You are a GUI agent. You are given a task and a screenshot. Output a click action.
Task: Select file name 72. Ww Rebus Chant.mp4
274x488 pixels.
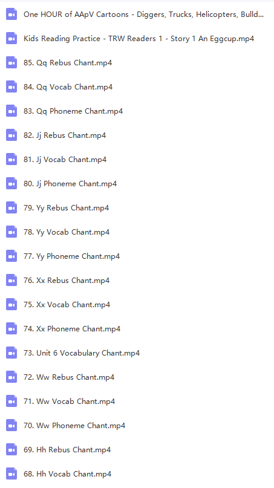(69, 377)
